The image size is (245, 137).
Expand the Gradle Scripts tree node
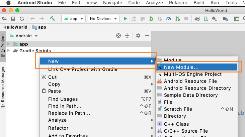9,51
